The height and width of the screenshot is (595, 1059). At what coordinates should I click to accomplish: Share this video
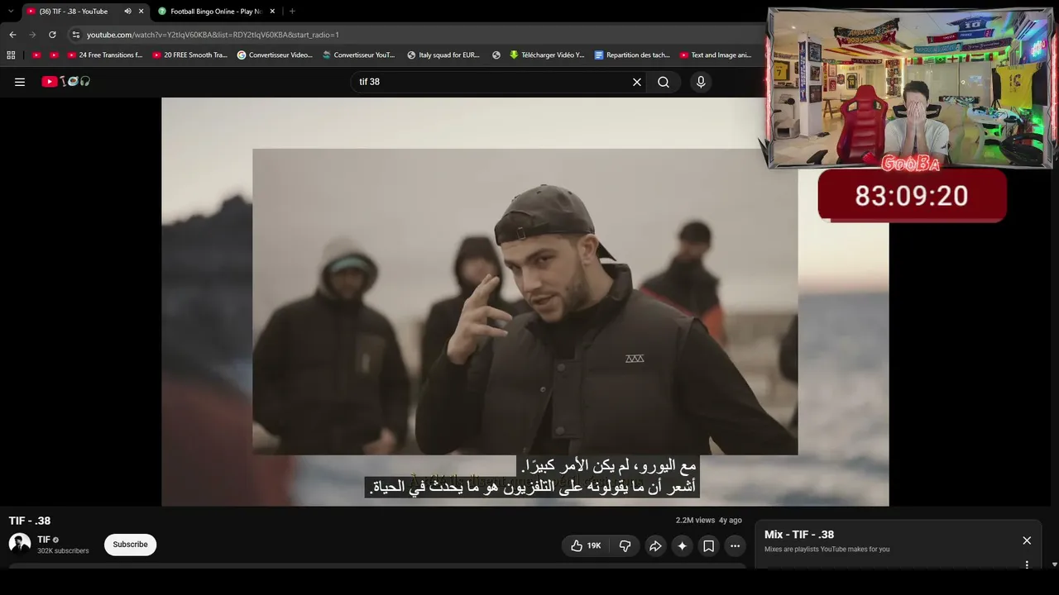tap(655, 545)
